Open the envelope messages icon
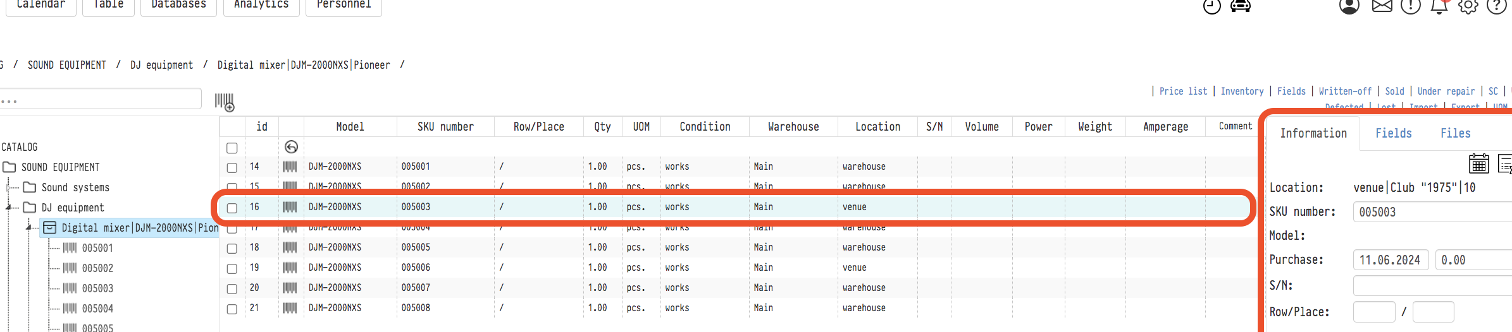Viewport: 1512px width, 332px height. (x=1382, y=7)
